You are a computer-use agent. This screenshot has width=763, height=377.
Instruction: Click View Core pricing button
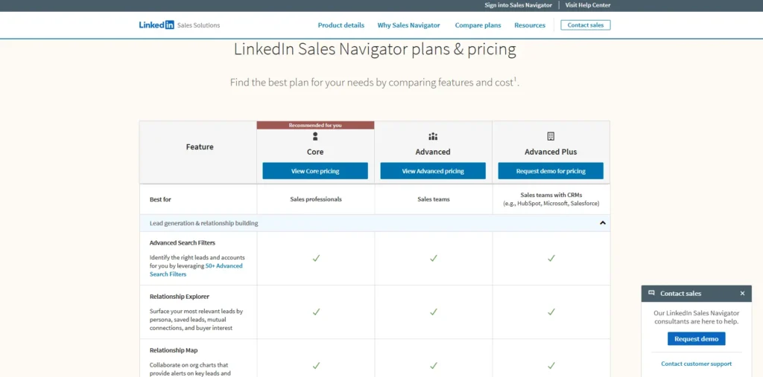pos(315,171)
